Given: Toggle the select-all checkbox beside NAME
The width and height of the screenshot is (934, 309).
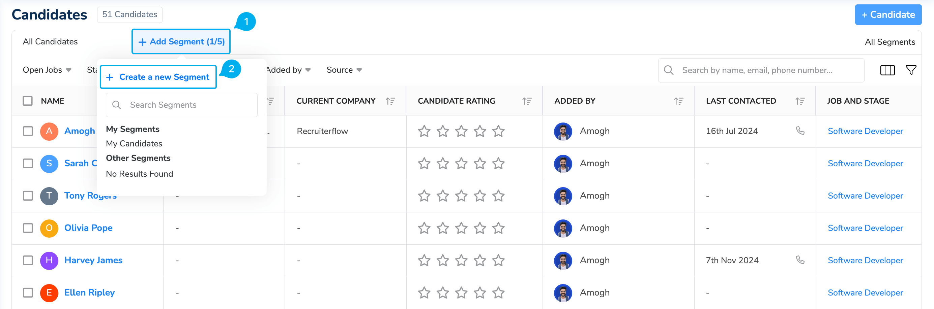Looking at the screenshot, I should [x=28, y=101].
